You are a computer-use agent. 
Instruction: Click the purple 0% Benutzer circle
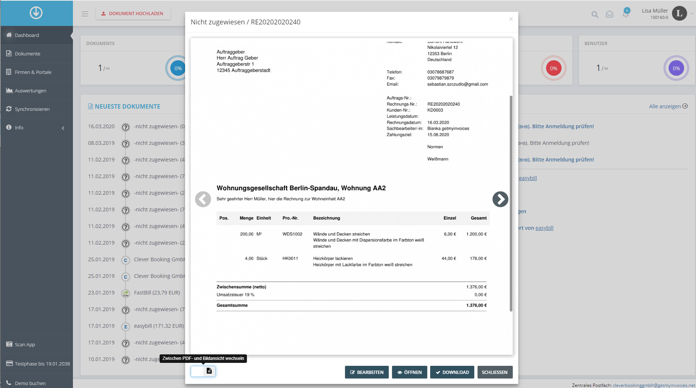click(676, 68)
